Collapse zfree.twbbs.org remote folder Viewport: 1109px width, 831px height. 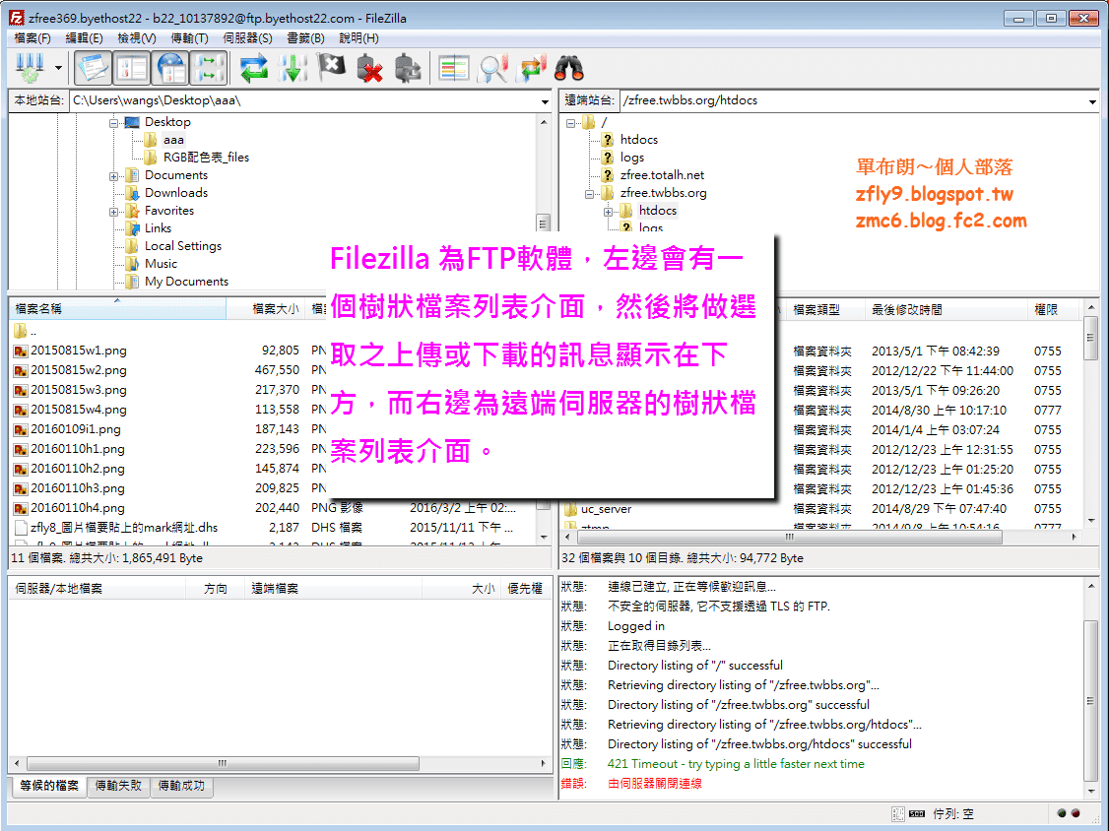pos(589,194)
